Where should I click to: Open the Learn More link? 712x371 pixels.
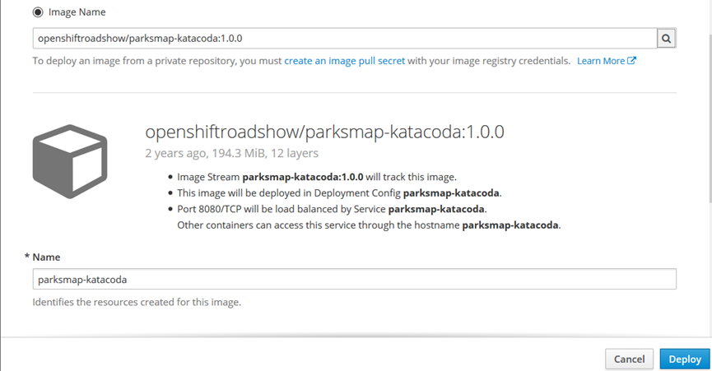(x=601, y=61)
